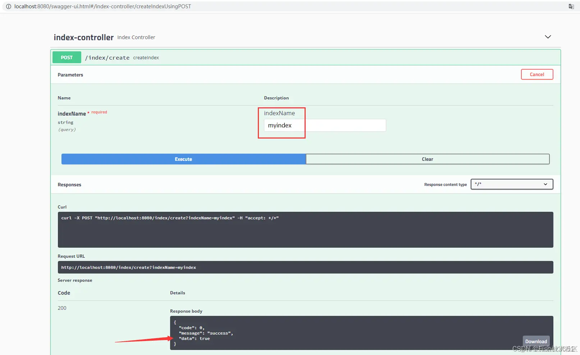Open the Response content type dropdown

[512, 184]
